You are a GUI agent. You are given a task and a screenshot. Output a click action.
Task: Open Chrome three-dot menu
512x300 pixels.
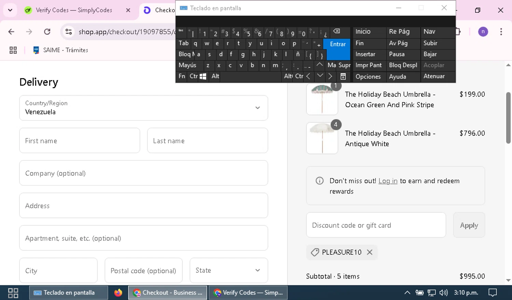[501, 32]
